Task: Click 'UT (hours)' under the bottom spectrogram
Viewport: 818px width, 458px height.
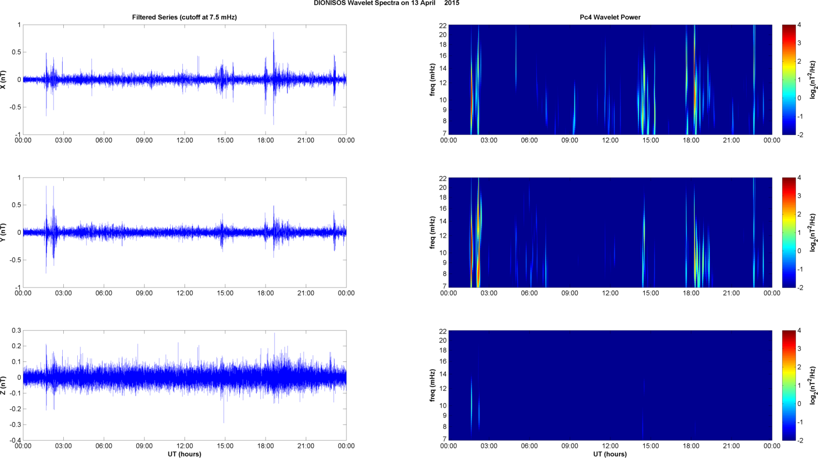Action: pos(610,454)
